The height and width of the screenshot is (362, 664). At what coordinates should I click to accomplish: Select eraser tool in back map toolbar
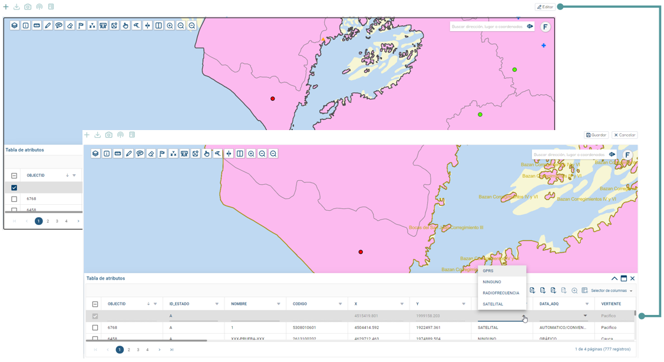pyautogui.click(x=70, y=25)
